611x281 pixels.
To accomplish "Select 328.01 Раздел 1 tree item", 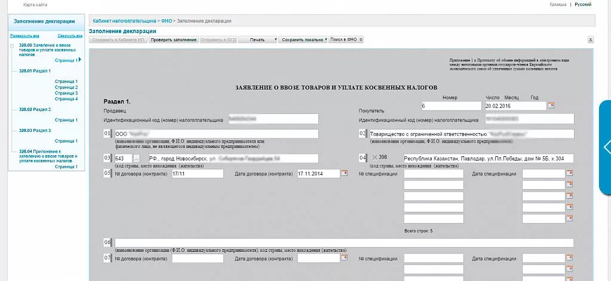I will coord(35,71).
